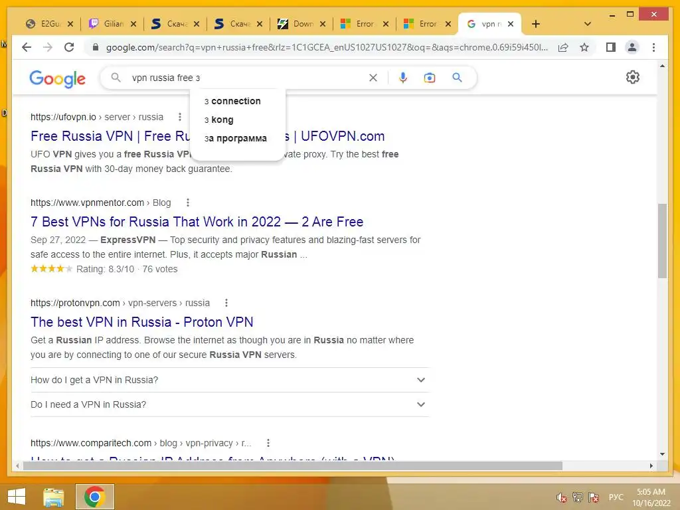Share this page from the address bar

coord(563,47)
